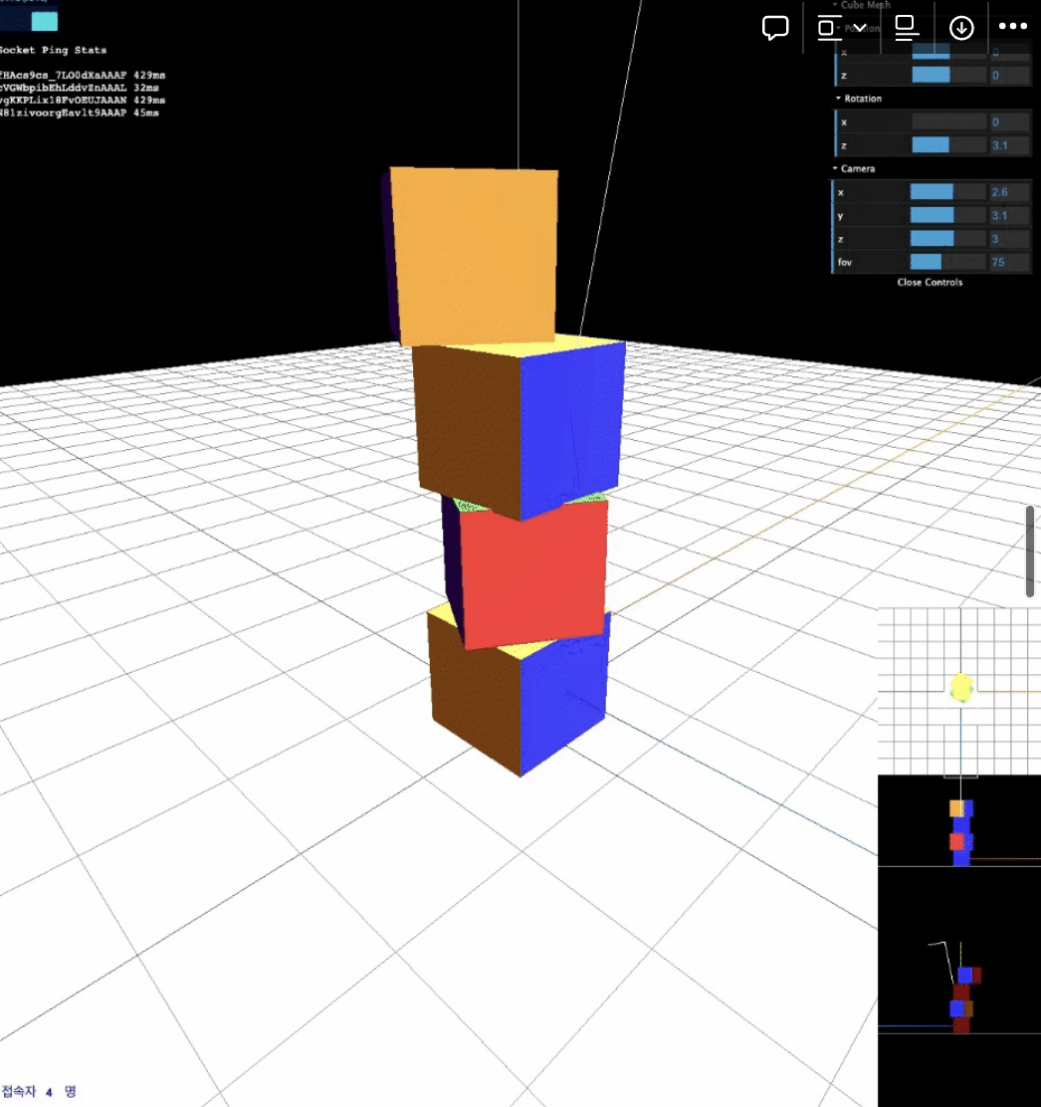
Task: Click the bottom-docked panel icon
Action: click(x=906, y=28)
